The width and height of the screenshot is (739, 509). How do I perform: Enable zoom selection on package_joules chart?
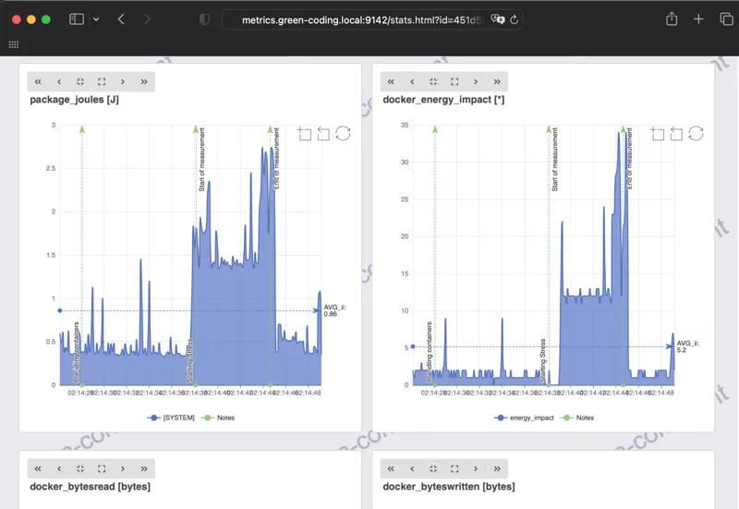pyautogui.click(x=305, y=134)
